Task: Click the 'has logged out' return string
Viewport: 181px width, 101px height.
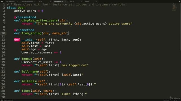Action: 61,65
